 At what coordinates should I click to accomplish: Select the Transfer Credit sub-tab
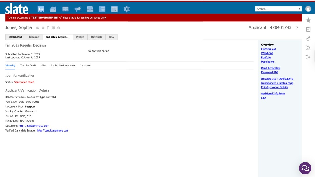(x=28, y=66)
